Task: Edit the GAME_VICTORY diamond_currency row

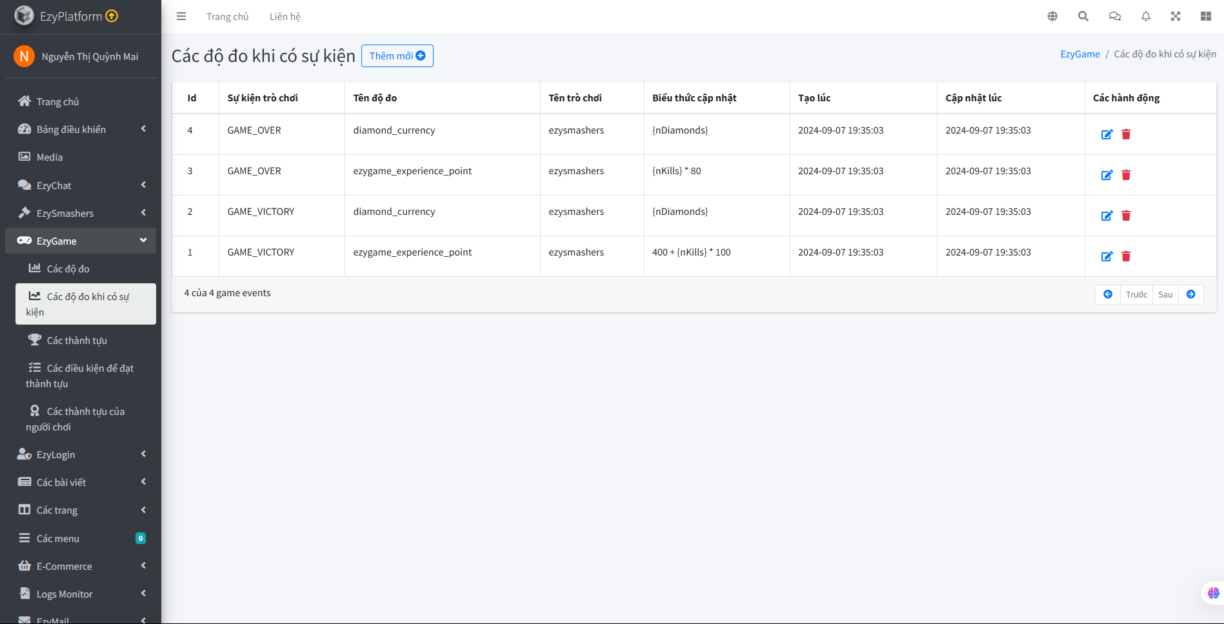Action: pos(1107,216)
